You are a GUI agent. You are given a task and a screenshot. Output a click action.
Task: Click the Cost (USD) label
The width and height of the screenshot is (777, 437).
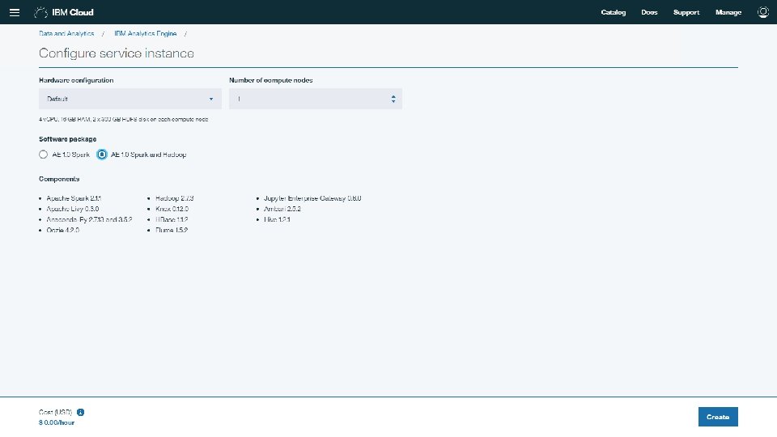[x=56, y=412]
